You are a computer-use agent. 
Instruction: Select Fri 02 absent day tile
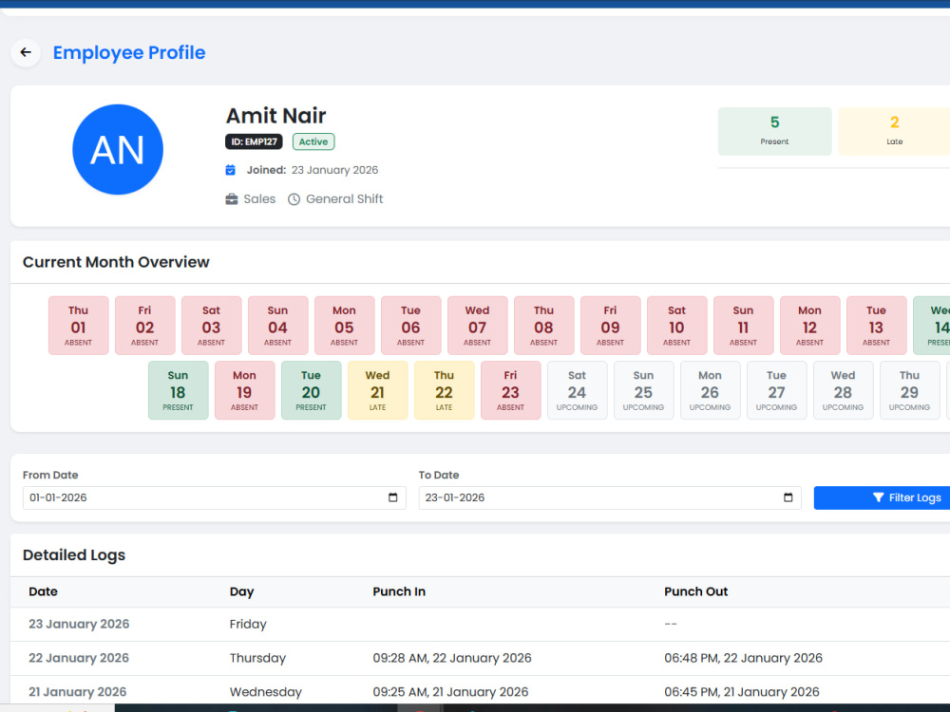click(144, 325)
